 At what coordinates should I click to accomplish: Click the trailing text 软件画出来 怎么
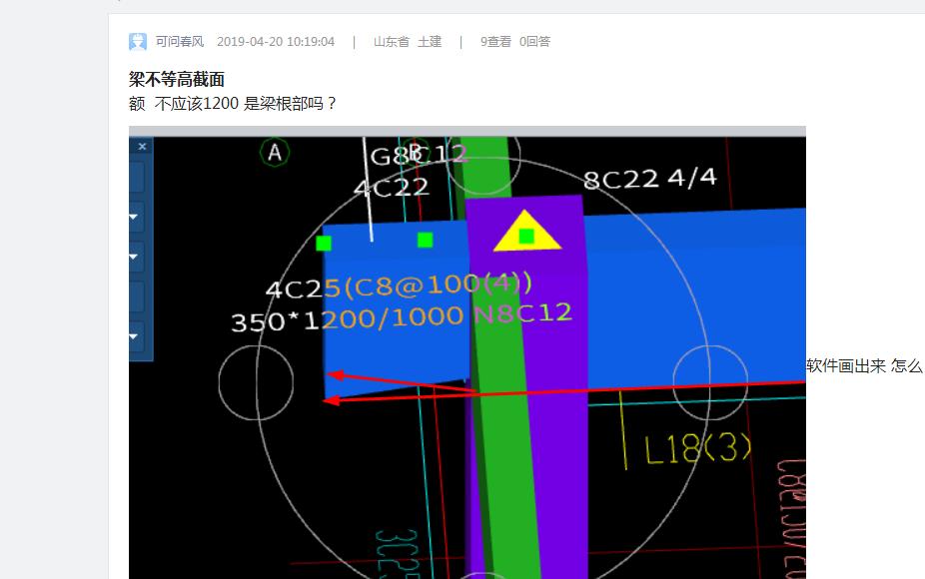[865, 365]
